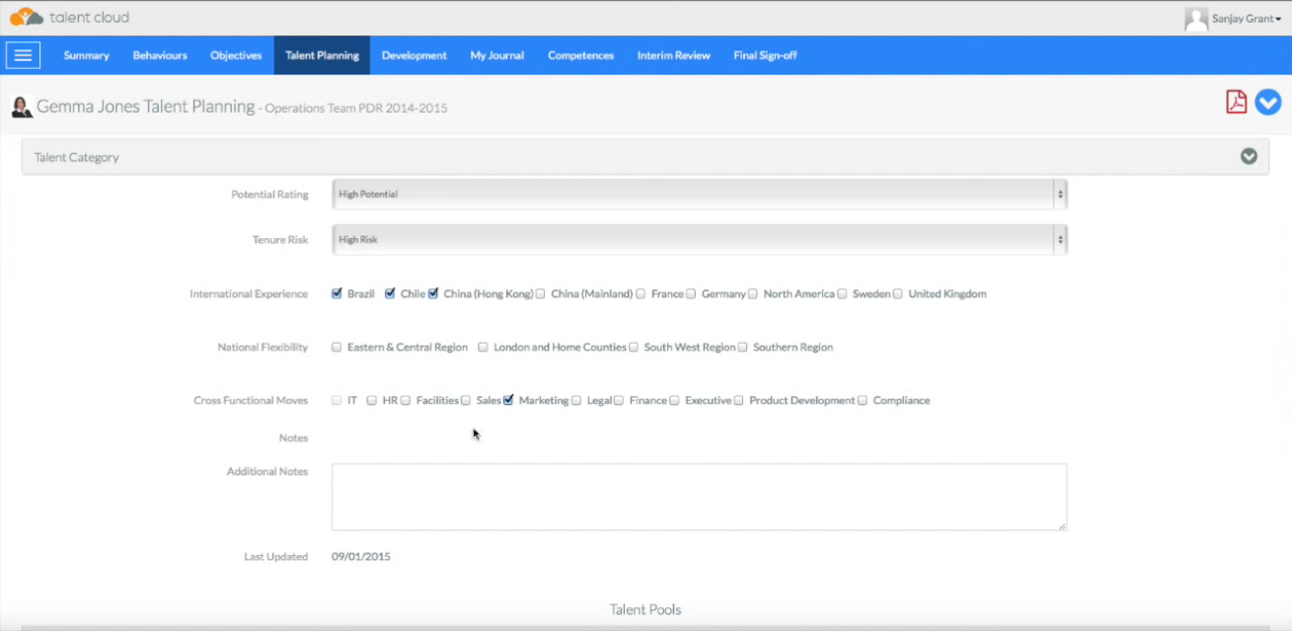Open the My Journal tab
Screen dimensions: 1292x631
pyautogui.click(x=496, y=55)
